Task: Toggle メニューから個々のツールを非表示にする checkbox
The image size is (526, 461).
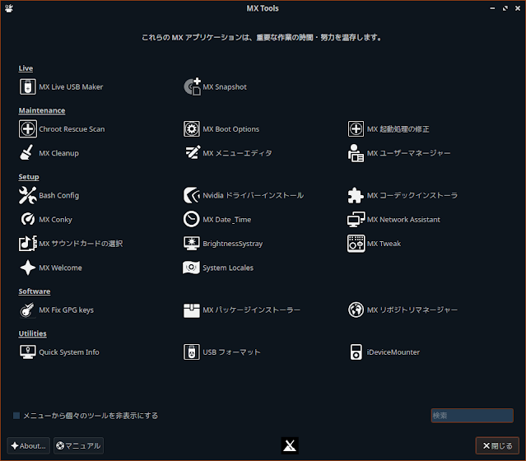Action: [x=16, y=416]
